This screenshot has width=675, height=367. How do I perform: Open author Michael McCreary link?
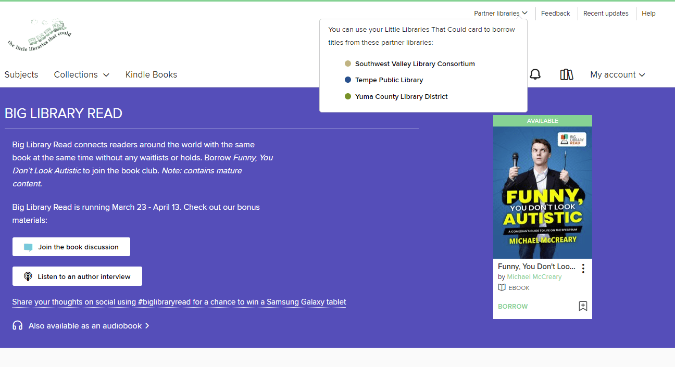(x=534, y=277)
